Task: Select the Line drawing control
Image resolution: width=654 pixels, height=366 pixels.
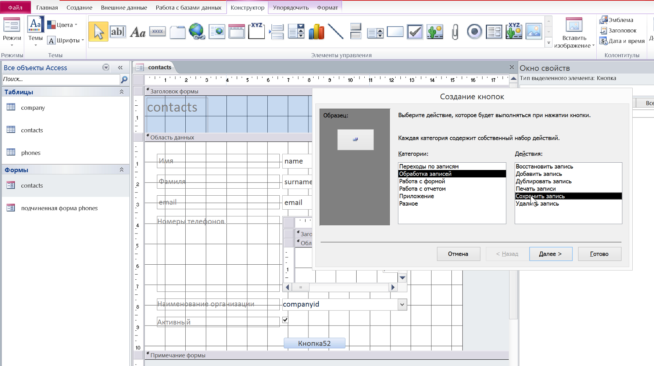Action: 336,32
